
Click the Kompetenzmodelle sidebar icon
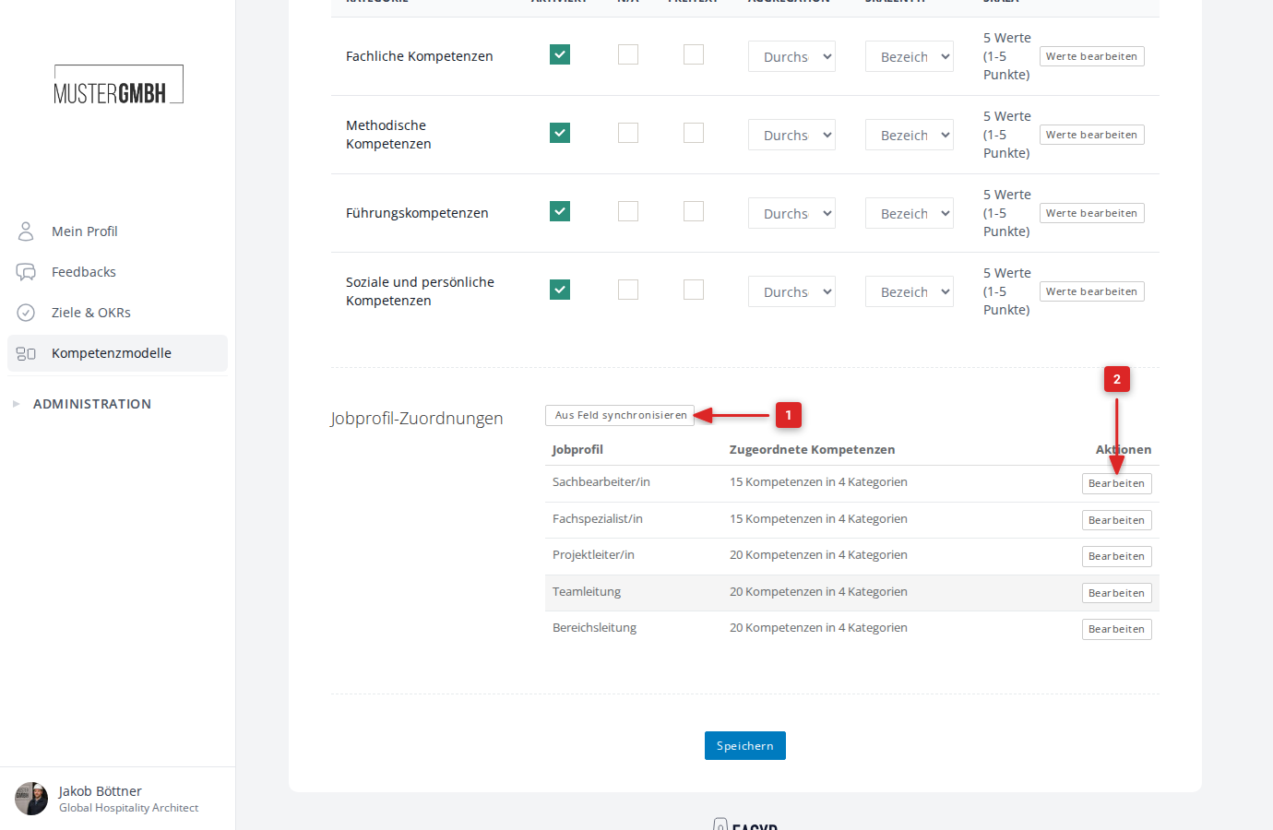(x=26, y=353)
